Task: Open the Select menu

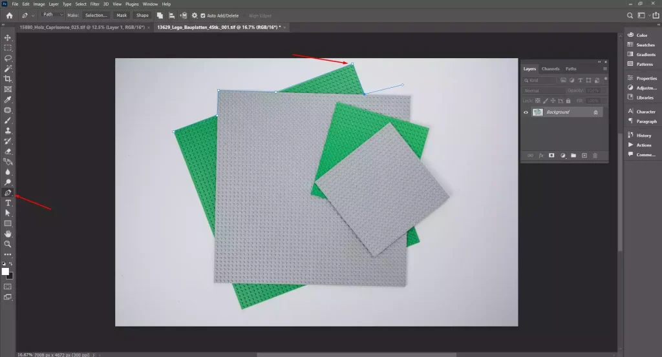Action: pyautogui.click(x=81, y=4)
